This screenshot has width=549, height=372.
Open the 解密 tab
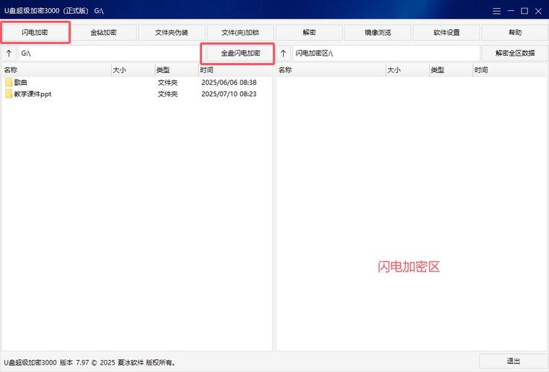tap(309, 33)
